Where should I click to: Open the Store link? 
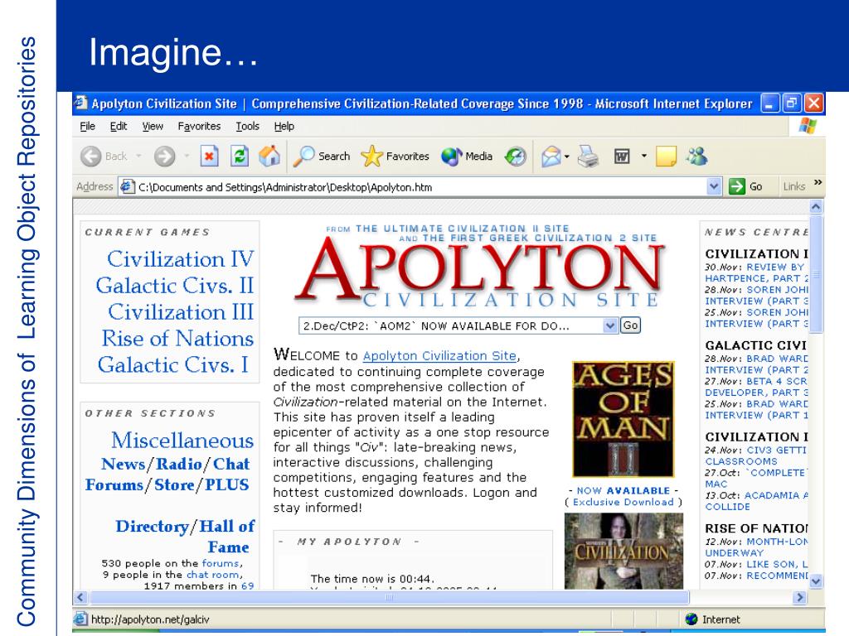[x=174, y=484]
